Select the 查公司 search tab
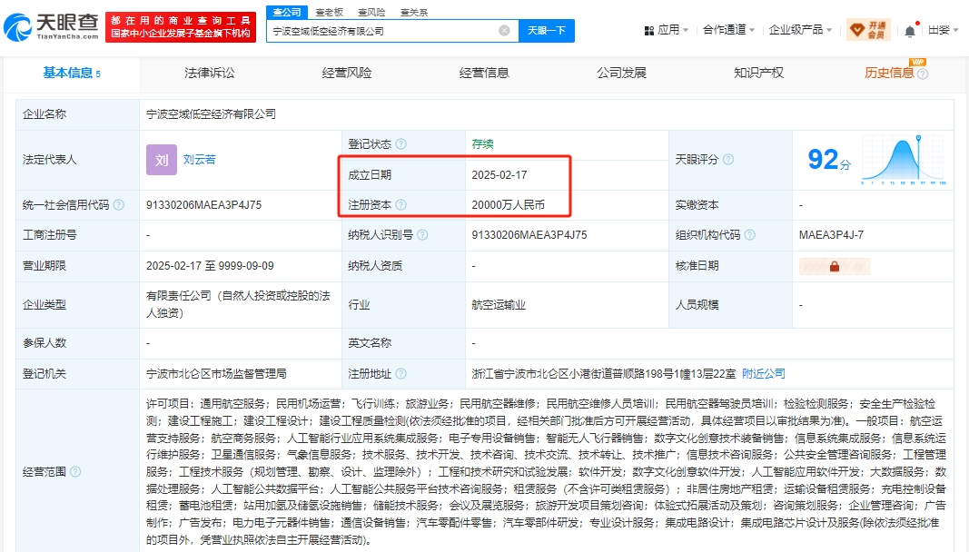This screenshot has height=552, width=969. tap(287, 12)
